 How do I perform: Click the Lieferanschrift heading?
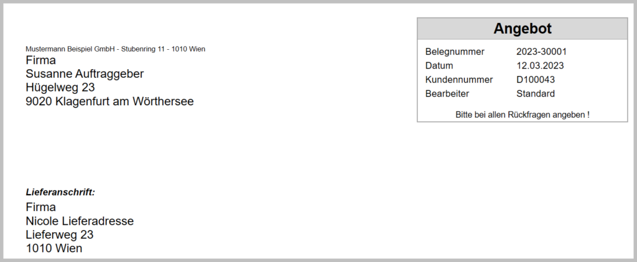[x=60, y=192]
